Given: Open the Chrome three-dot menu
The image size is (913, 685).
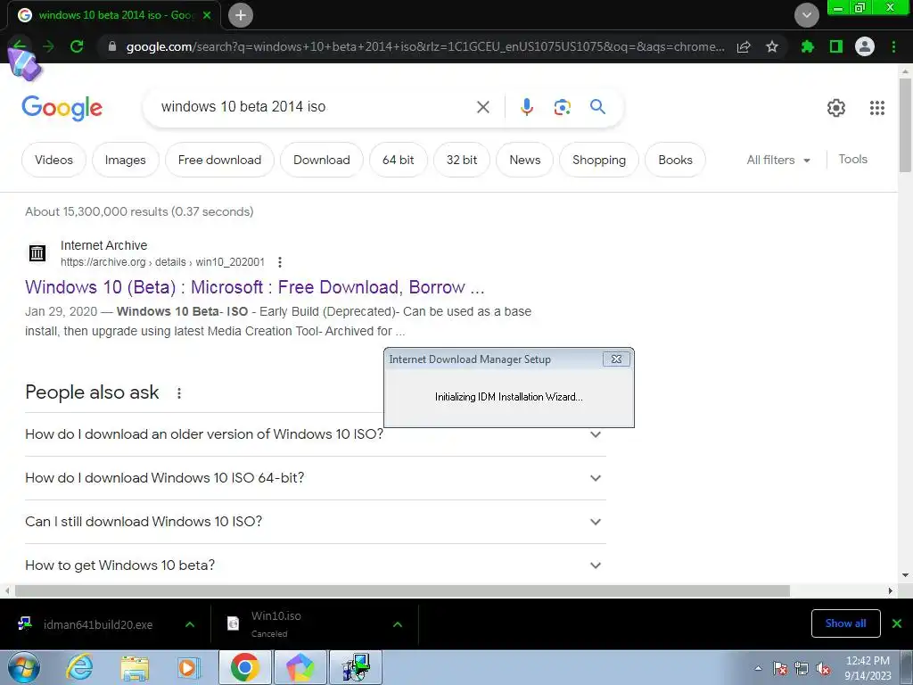Looking at the screenshot, I should coord(893,46).
